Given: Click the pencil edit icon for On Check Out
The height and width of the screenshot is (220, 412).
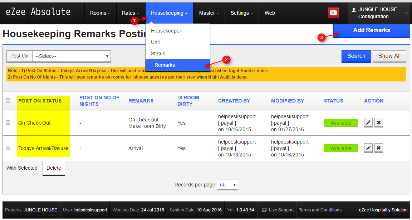Looking at the screenshot, I should coord(368,122).
